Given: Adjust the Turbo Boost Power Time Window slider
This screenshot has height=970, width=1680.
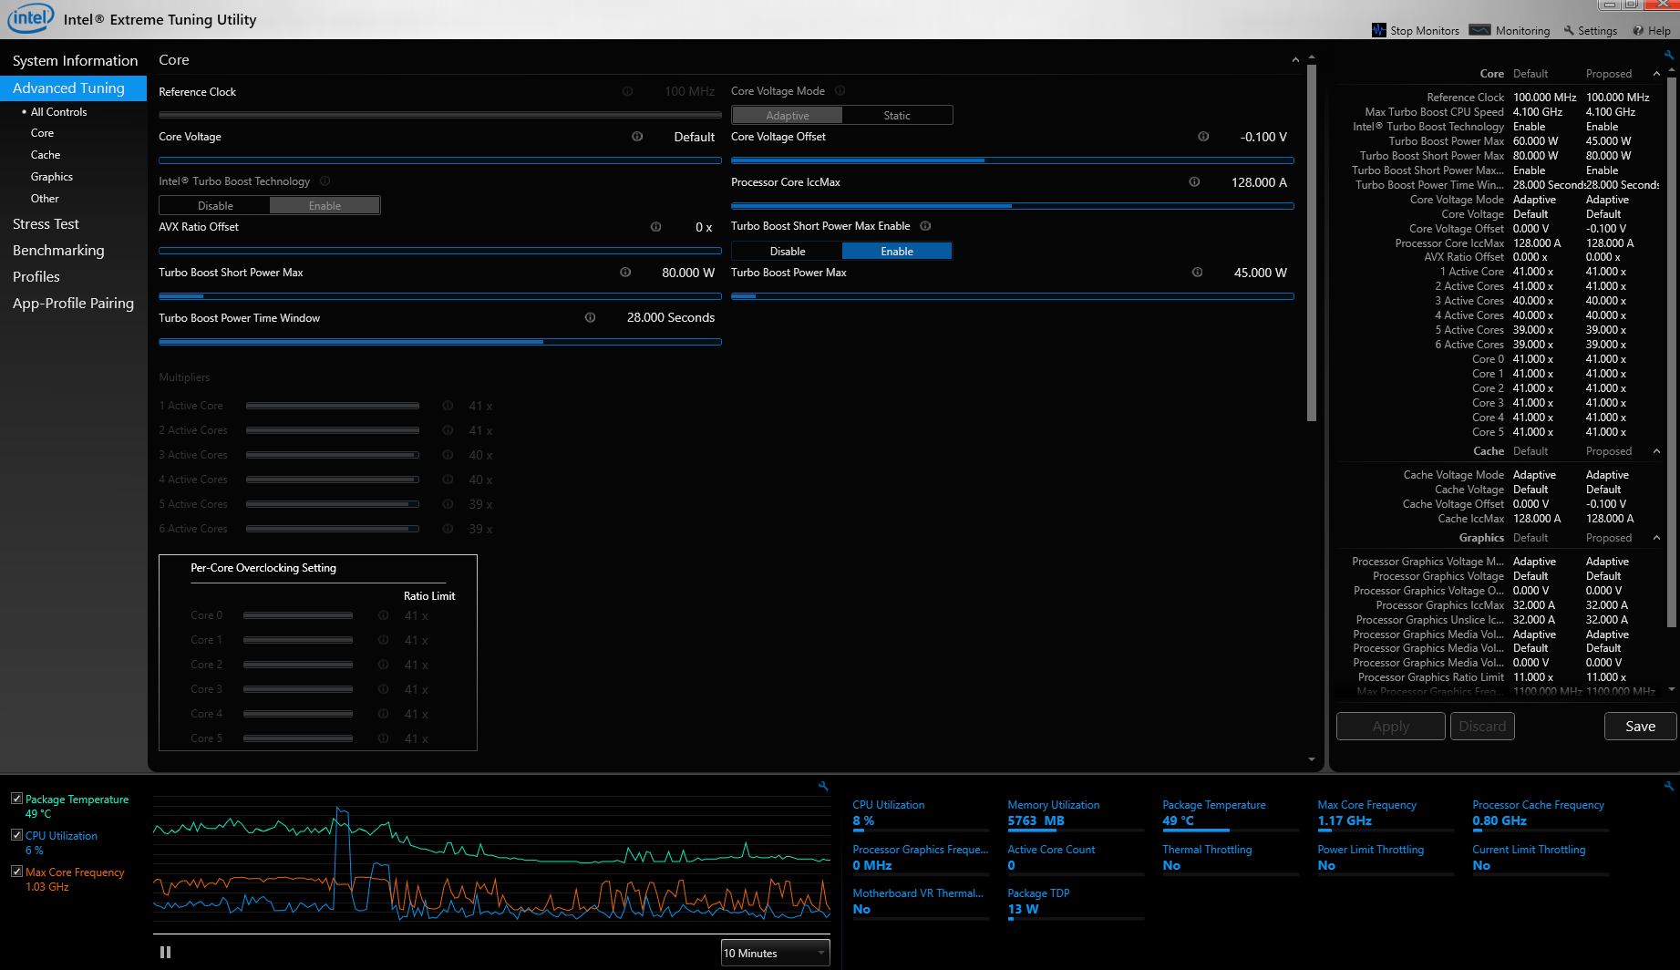Looking at the screenshot, I should pos(440,342).
